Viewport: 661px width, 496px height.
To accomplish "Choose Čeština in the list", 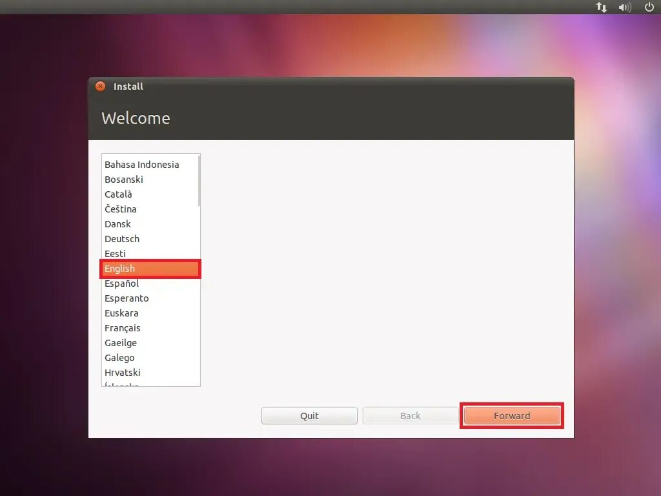I will [x=150, y=209].
